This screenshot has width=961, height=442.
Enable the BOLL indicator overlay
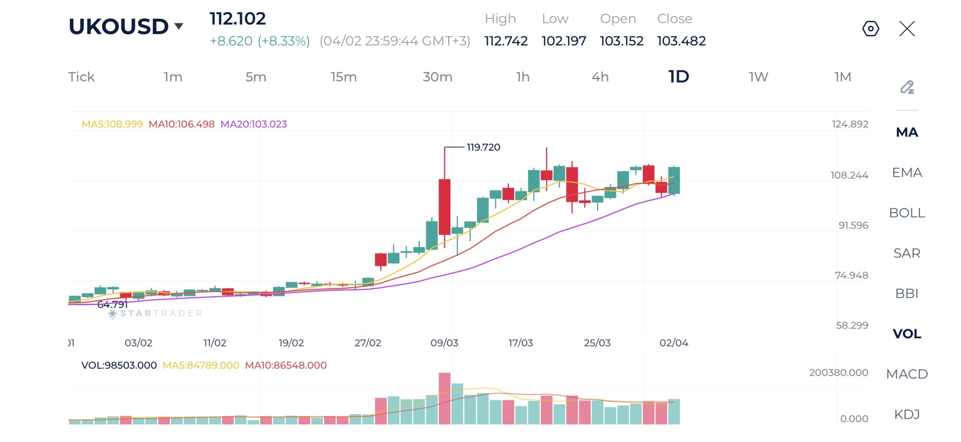(907, 213)
